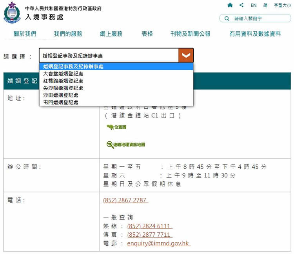
Task: Open the 連結地理資訊地圖 link
Action: point(129,144)
